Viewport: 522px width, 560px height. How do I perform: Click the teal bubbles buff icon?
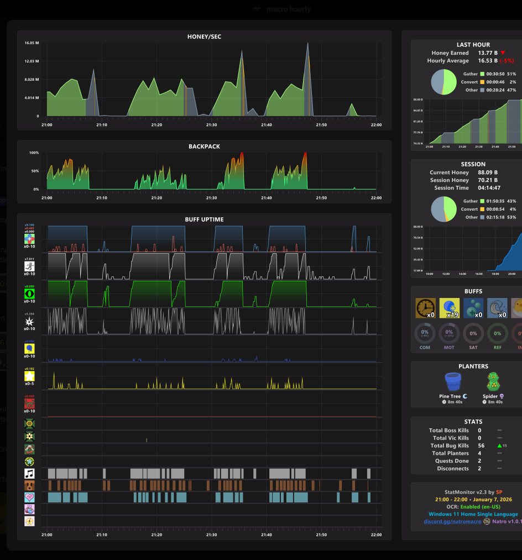pos(473,308)
